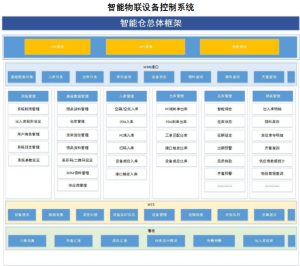Viewport: 300px width, 266px height.
Task: Click 过期预警 under 在库管理
Action: click(224, 148)
